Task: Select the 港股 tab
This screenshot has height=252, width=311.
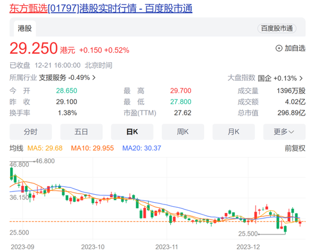Action: (x=25, y=28)
